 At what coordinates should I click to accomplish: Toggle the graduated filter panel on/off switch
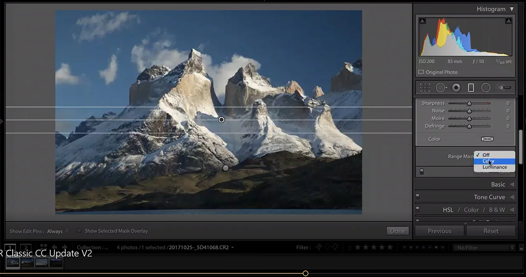pyautogui.click(x=421, y=172)
